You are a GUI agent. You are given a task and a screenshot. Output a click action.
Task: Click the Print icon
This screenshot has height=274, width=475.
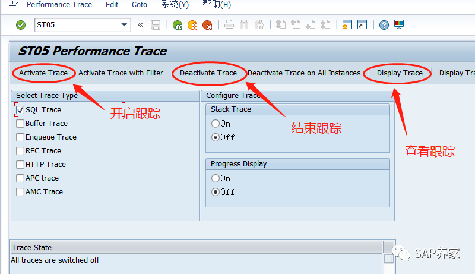point(229,24)
